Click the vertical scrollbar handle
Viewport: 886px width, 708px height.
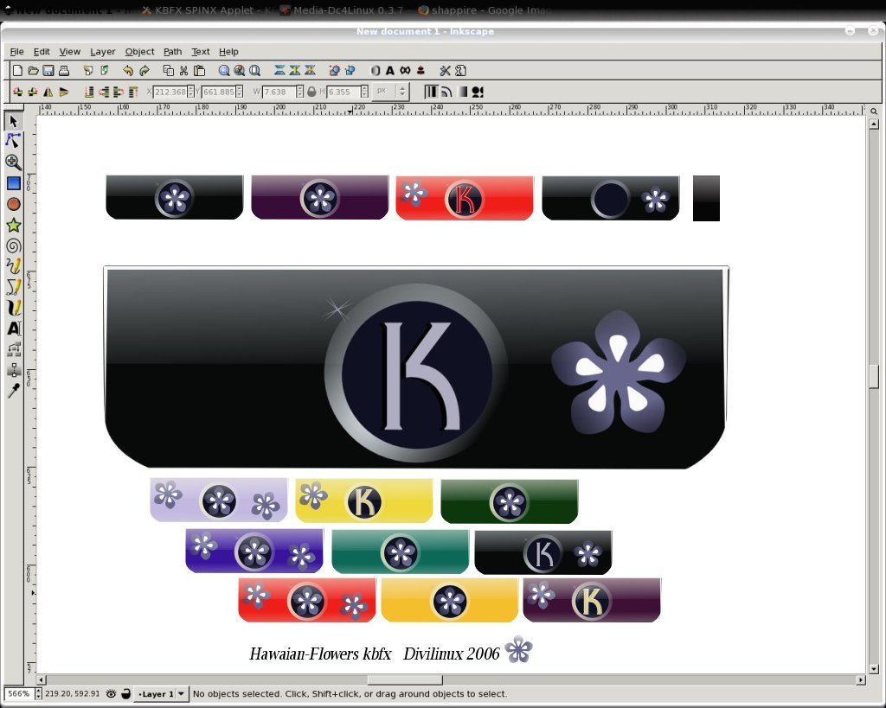point(874,377)
